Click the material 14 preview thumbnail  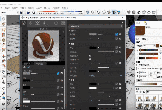[x=41, y=46]
